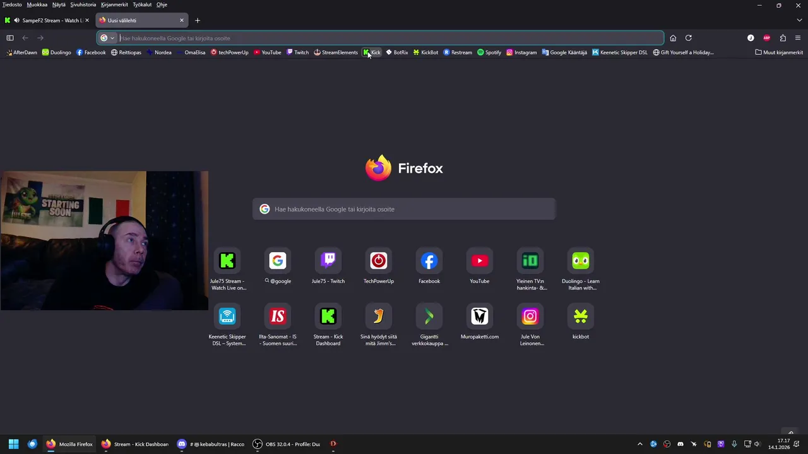Viewport: 808px width, 454px height.
Task: Open the Näytä menu
Action: point(59,4)
